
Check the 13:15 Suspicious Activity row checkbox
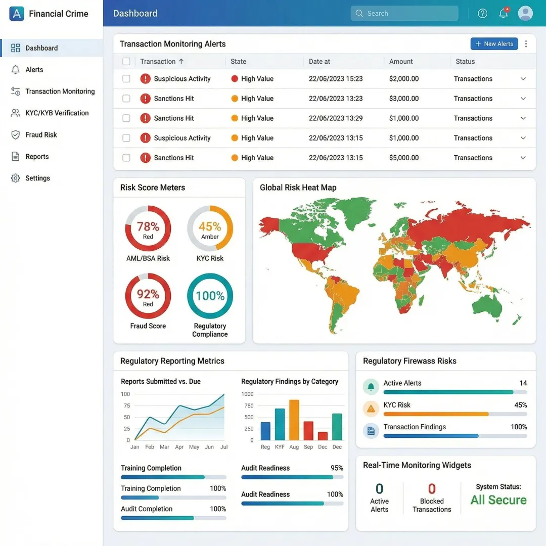pos(126,138)
